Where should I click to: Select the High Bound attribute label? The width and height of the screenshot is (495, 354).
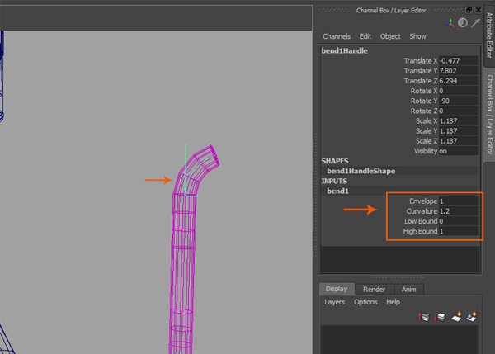(x=420, y=231)
